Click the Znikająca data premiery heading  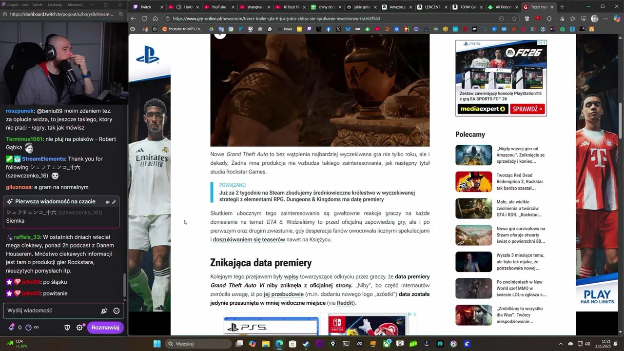(x=261, y=263)
